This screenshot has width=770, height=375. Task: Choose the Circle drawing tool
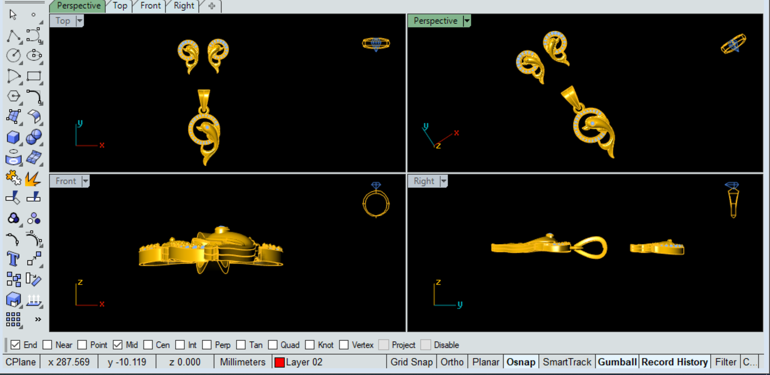coord(13,56)
